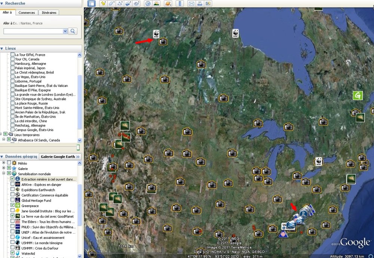
Task: Click the sun icon of the Météo layer
Action: pyautogui.click(x=14, y=163)
